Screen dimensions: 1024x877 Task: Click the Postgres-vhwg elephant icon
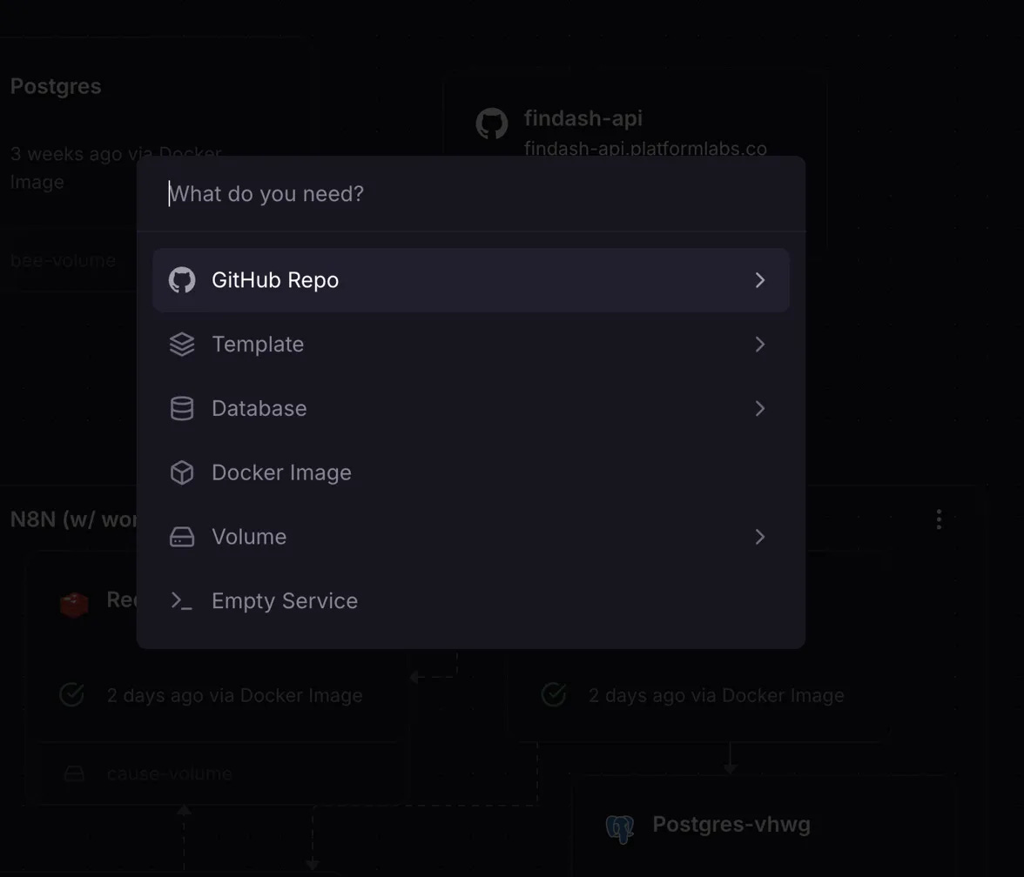tap(620, 828)
